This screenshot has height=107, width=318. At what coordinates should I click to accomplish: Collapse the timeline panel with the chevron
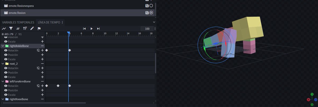pos(154,22)
